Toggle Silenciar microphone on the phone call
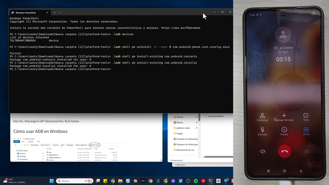 262,131
